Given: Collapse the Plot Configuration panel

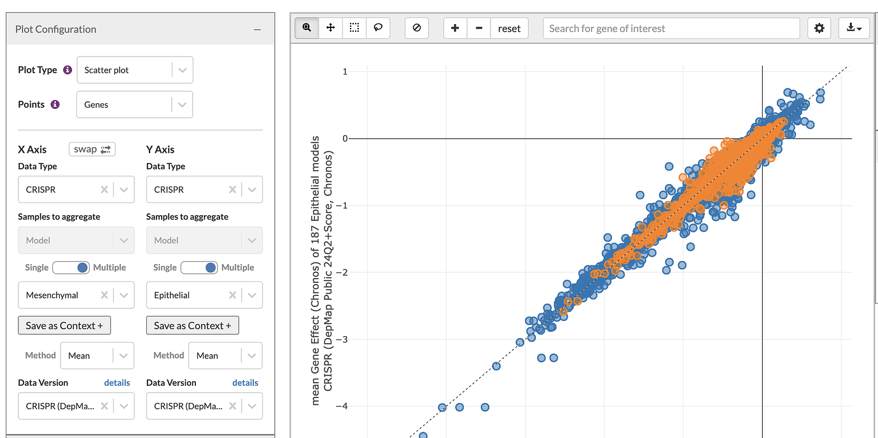Looking at the screenshot, I should click(x=257, y=29).
